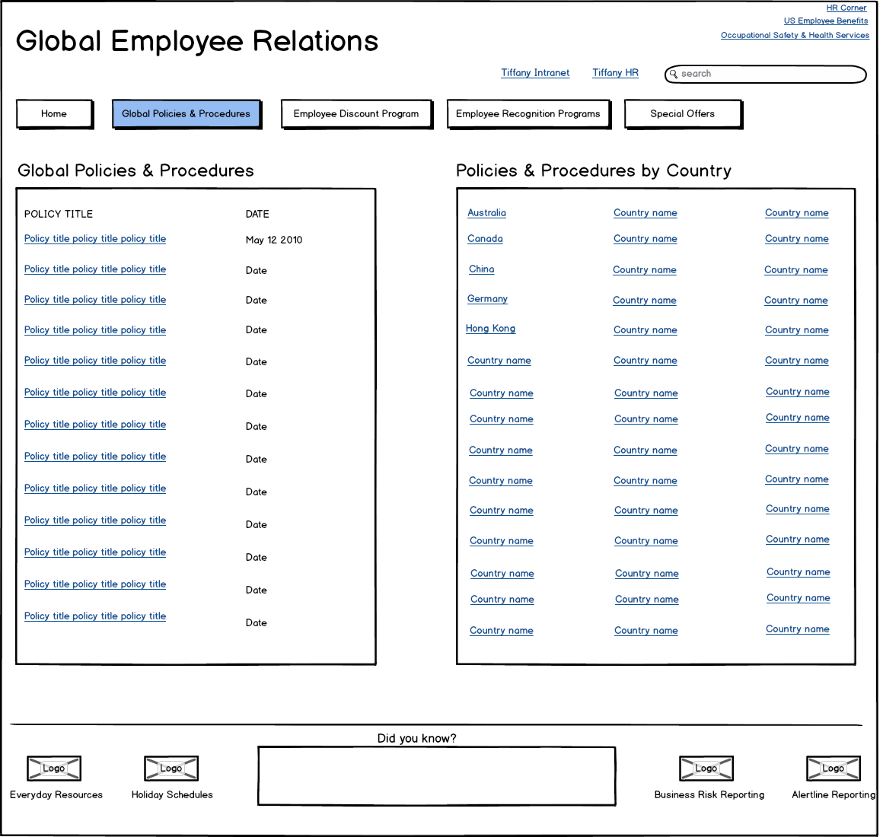Image resolution: width=883 pixels, height=837 pixels.
Task: Visit Occupational Safety & Health Services link
Action: coord(795,36)
